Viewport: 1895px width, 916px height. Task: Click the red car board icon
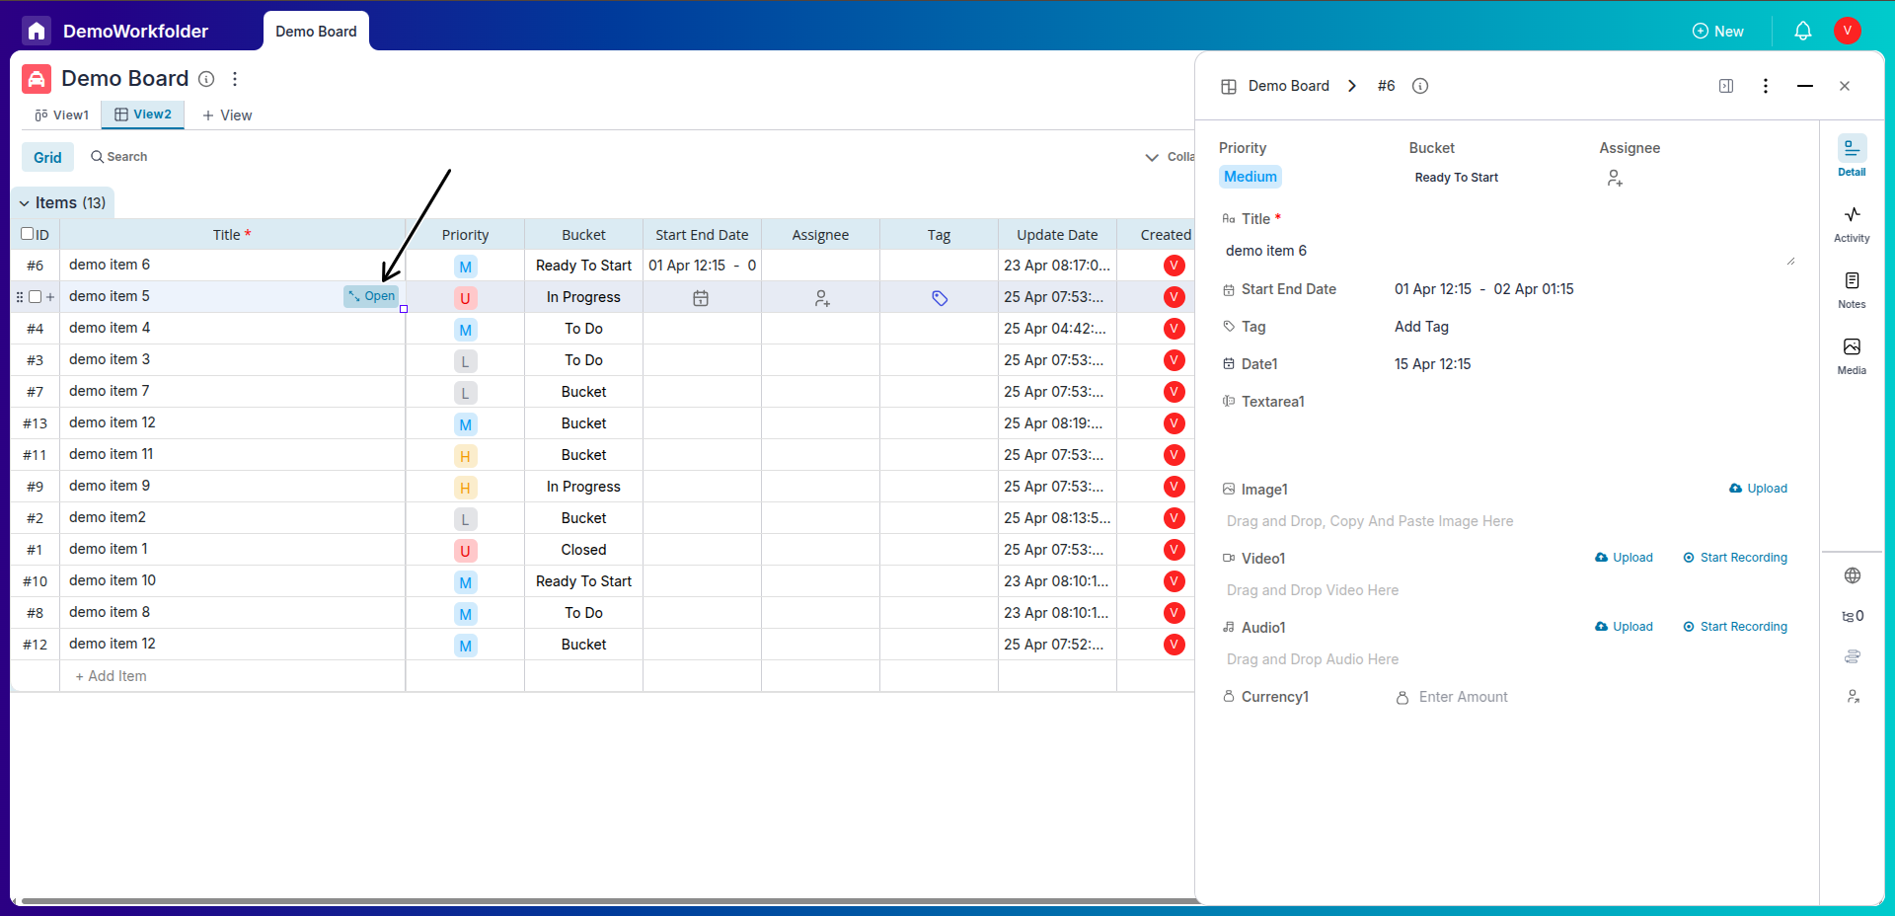tap(37, 79)
